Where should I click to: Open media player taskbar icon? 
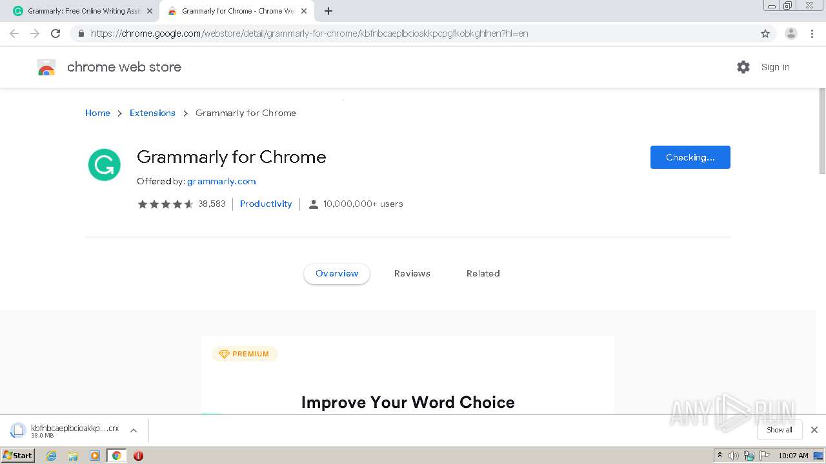(x=95, y=456)
